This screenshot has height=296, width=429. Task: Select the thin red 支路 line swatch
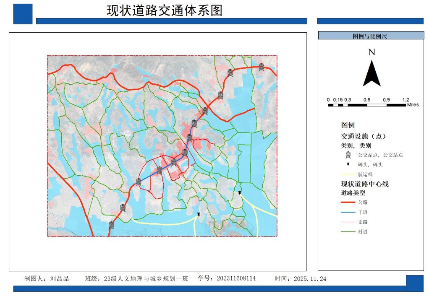348,222
